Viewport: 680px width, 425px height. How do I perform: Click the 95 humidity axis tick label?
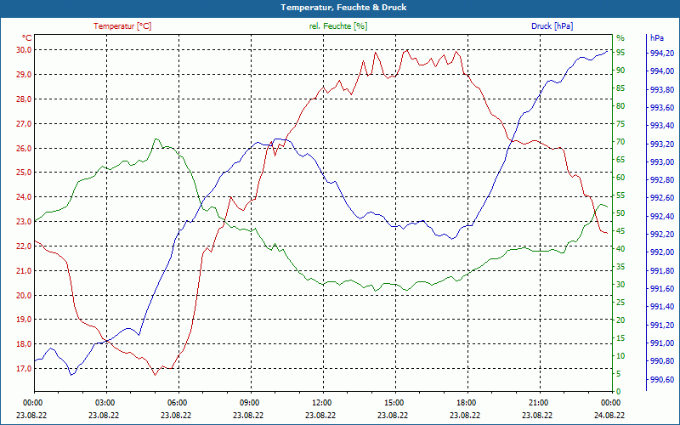pos(620,53)
